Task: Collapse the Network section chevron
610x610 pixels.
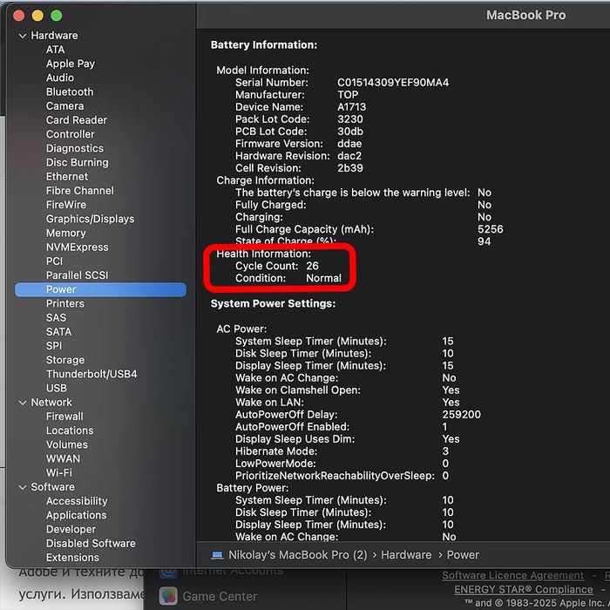Action: [x=23, y=403]
